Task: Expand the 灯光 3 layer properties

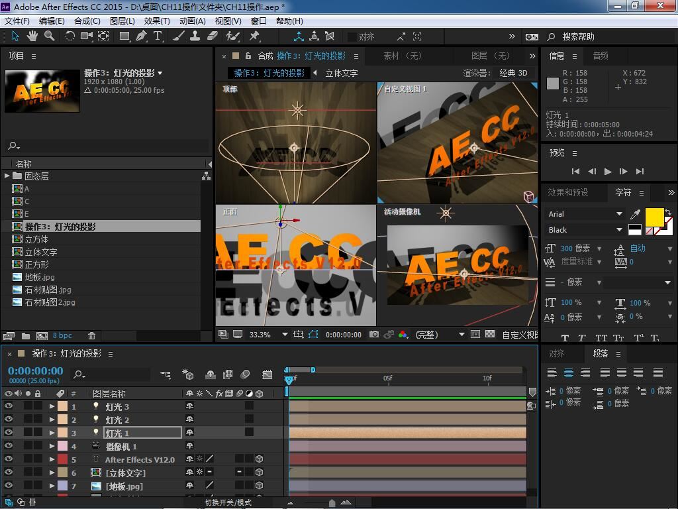Action: [52, 406]
